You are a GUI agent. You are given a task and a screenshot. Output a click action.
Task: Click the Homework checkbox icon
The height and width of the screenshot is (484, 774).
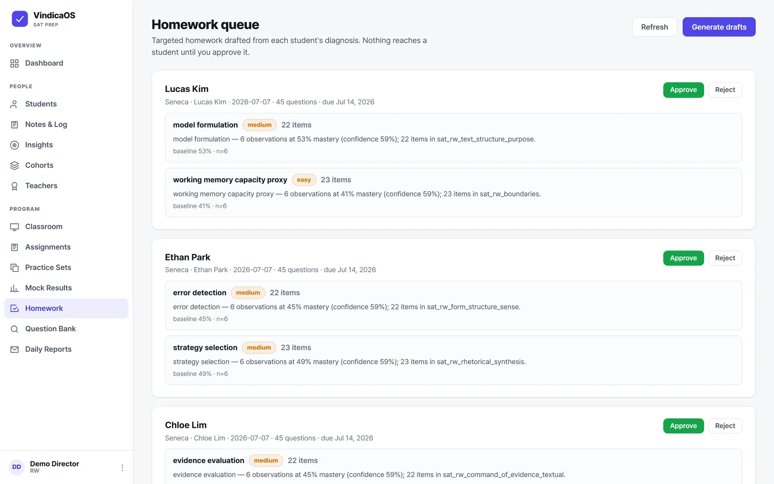pos(15,308)
